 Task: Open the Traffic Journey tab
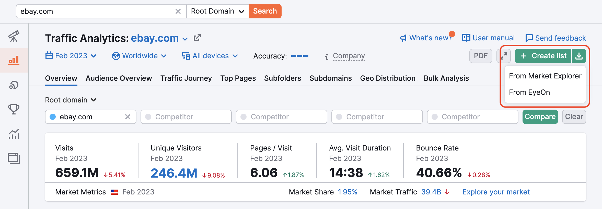(186, 78)
